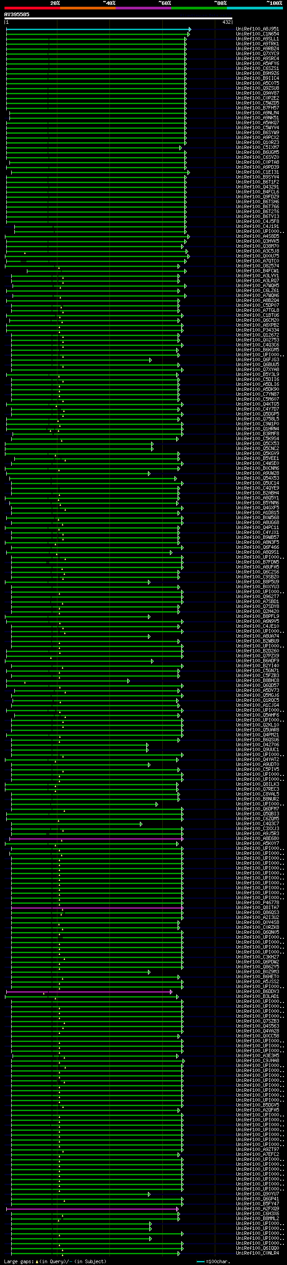The height and width of the screenshot is (1265, 287).
Task: Select hit label UniRef100_C5PIV5
Action: pos(257,769)
